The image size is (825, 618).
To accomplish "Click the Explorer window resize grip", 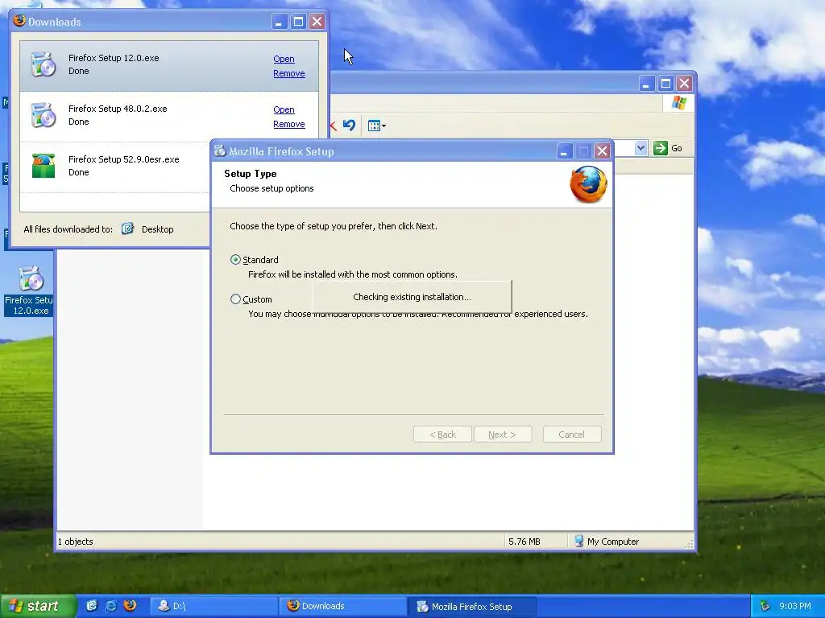I will click(x=689, y=545).
